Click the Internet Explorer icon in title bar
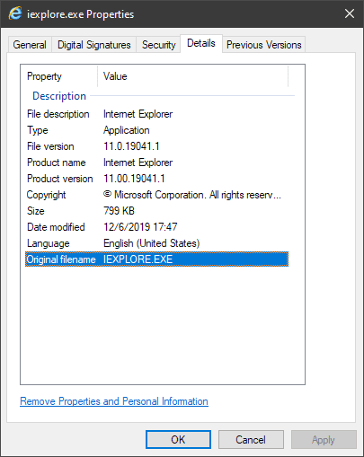Viewport: 364px width, 457px height. (x=15, y=13)
